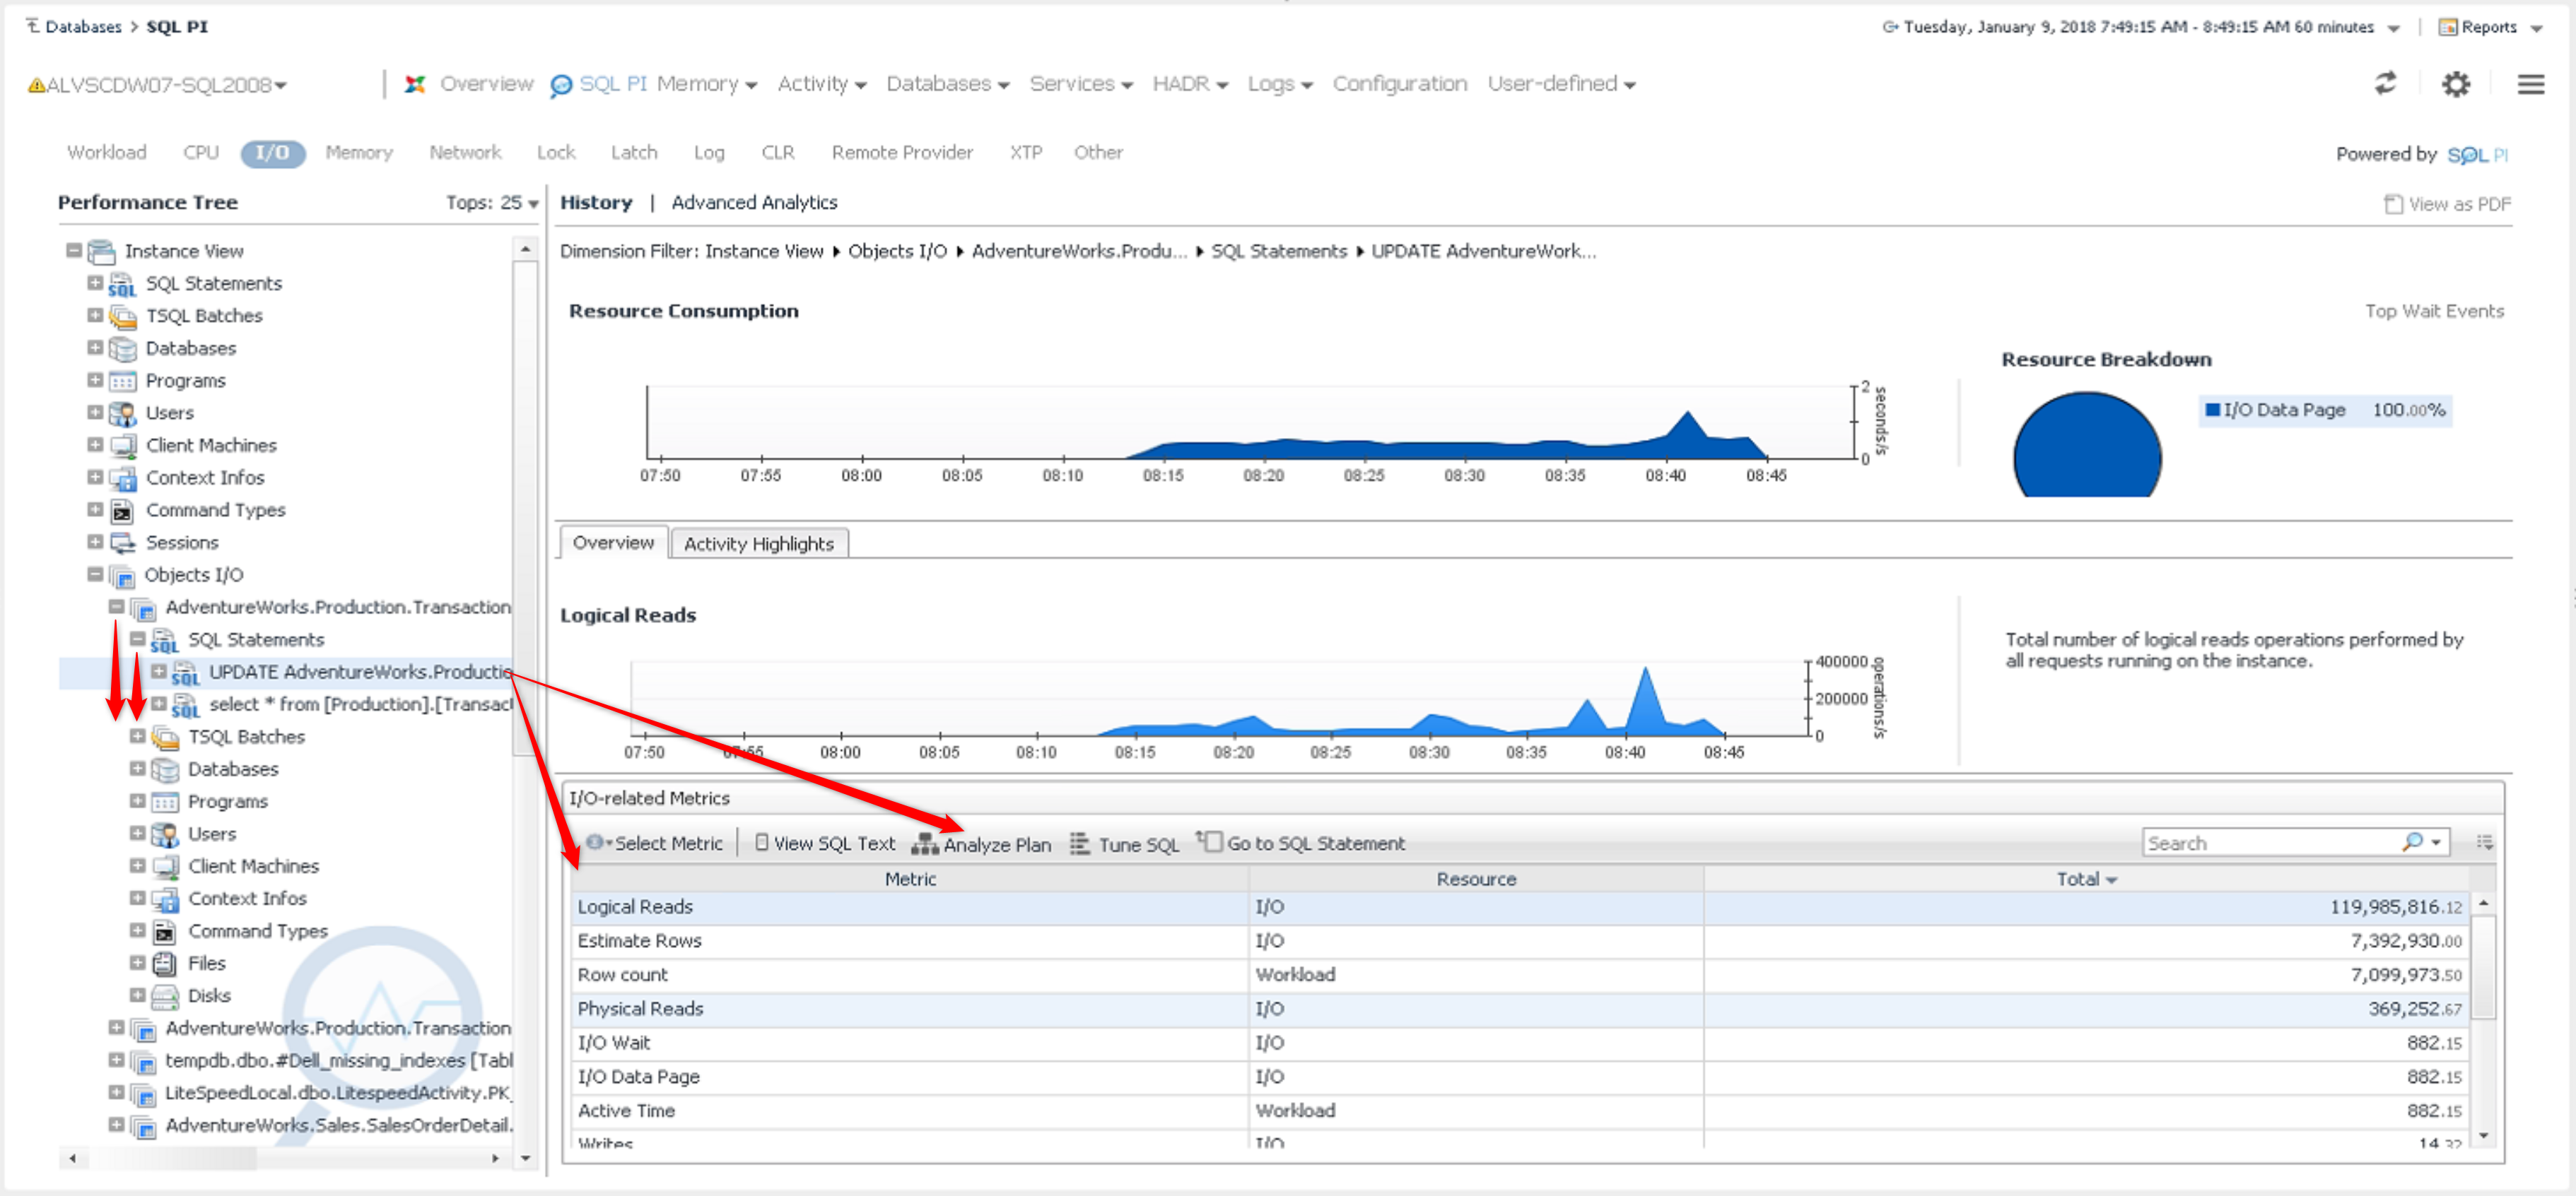Open the hamburger menu icon
This screenshot has height=1196, width=2576.
pyautogui.click(x=2530, y=84)
